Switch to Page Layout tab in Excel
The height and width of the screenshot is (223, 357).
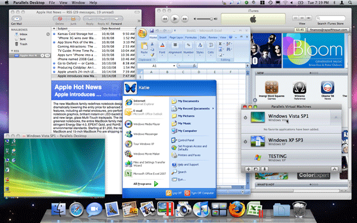(176, 37)
